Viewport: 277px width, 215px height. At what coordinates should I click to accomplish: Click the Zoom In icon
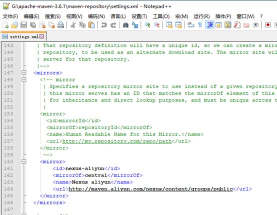(x=147, y=25)
